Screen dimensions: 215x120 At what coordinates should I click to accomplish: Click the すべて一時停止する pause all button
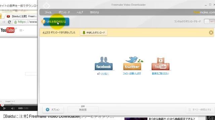200,110
